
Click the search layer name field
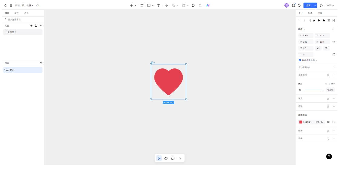pyautogui.click(x=23, y=19)
